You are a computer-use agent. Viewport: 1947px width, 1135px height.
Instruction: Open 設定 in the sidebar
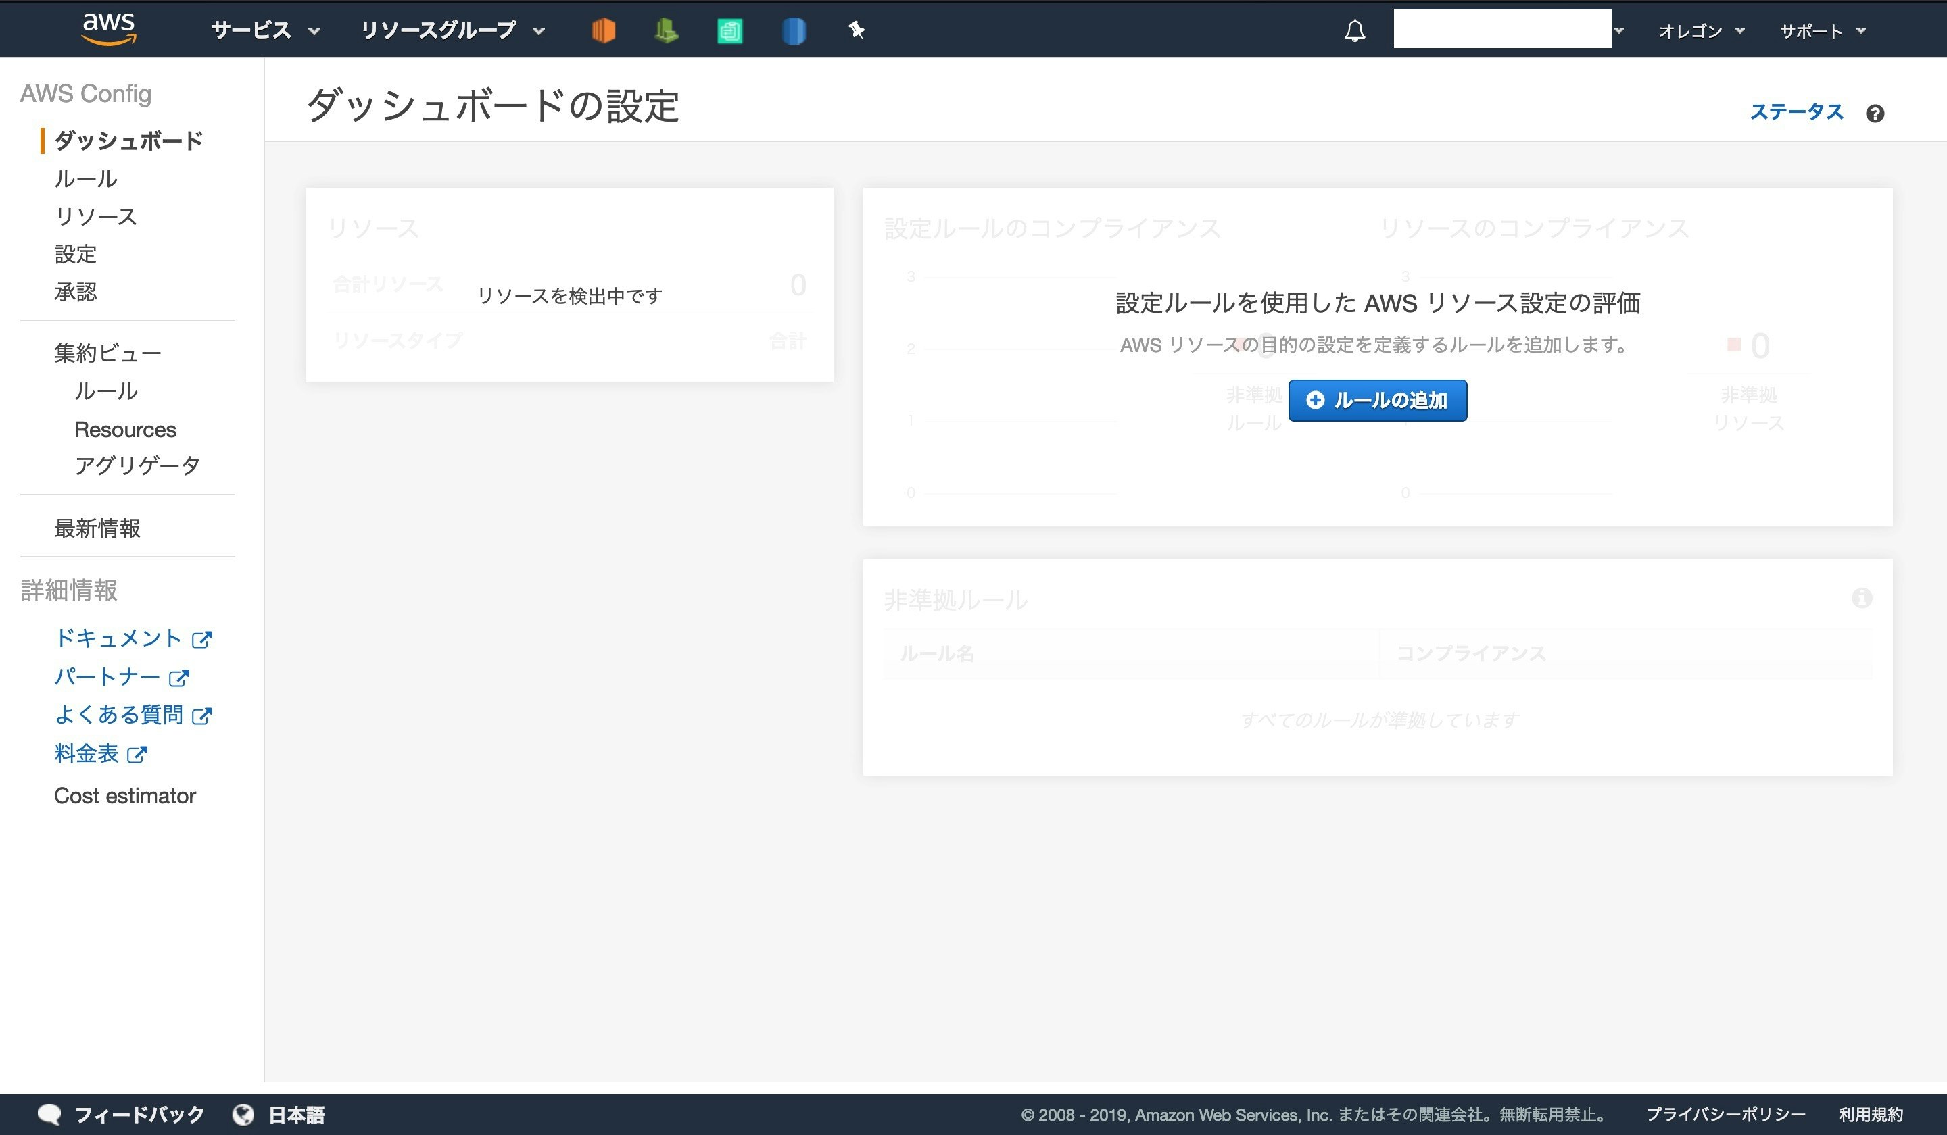pyautogui.click(x=76, y=254)
